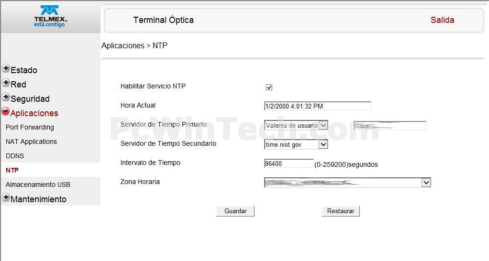Click the Telmex logo
Screen dimensions: 489x261
[50, 16]
